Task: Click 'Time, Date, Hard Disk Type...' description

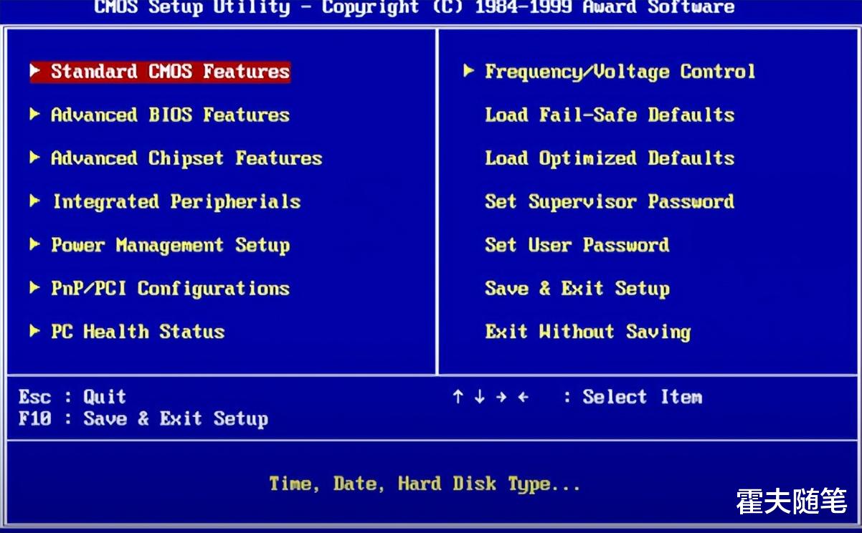Action: 425,484
